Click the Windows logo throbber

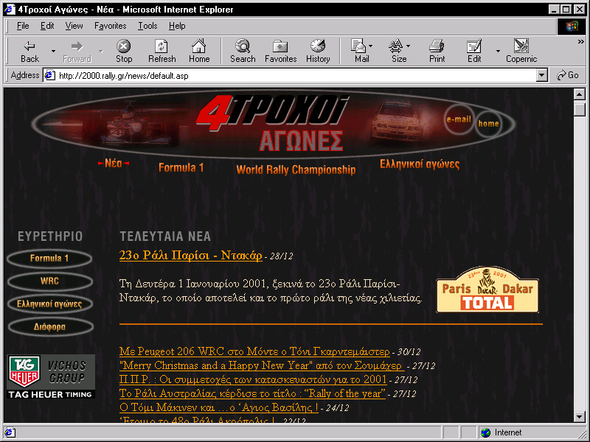pos(571,26)
